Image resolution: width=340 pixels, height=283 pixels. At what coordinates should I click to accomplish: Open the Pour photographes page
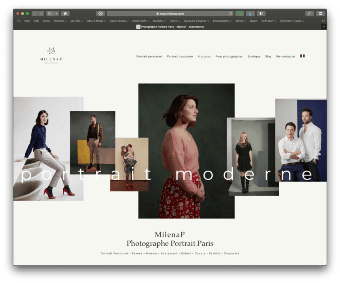coord(229,56)
